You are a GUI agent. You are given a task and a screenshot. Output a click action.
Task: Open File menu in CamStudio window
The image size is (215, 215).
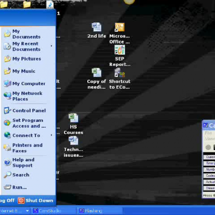[208, 133]
